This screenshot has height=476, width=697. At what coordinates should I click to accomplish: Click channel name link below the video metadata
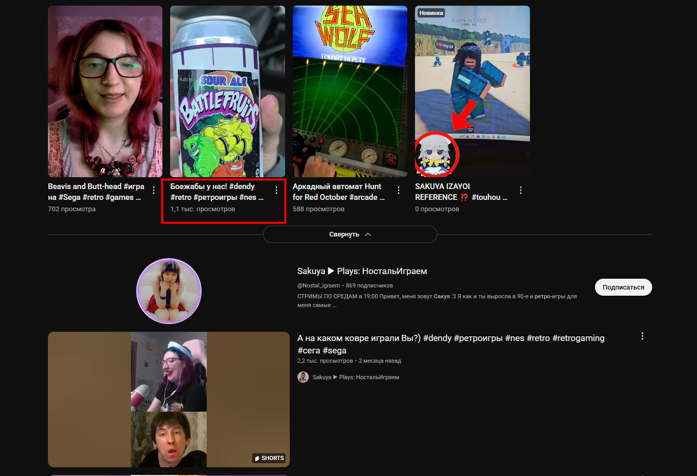[x=356, y=377]
